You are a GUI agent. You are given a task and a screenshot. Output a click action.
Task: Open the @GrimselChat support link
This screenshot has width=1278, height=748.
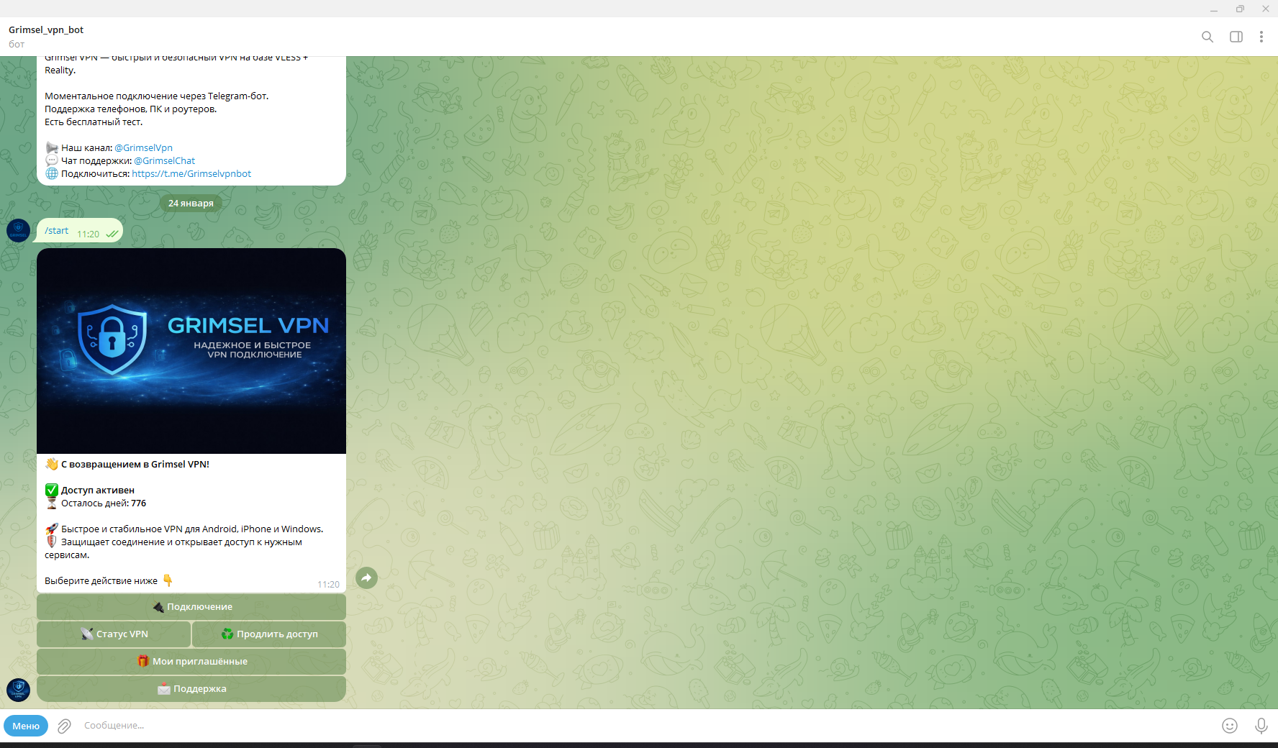[x=164, y=161]
